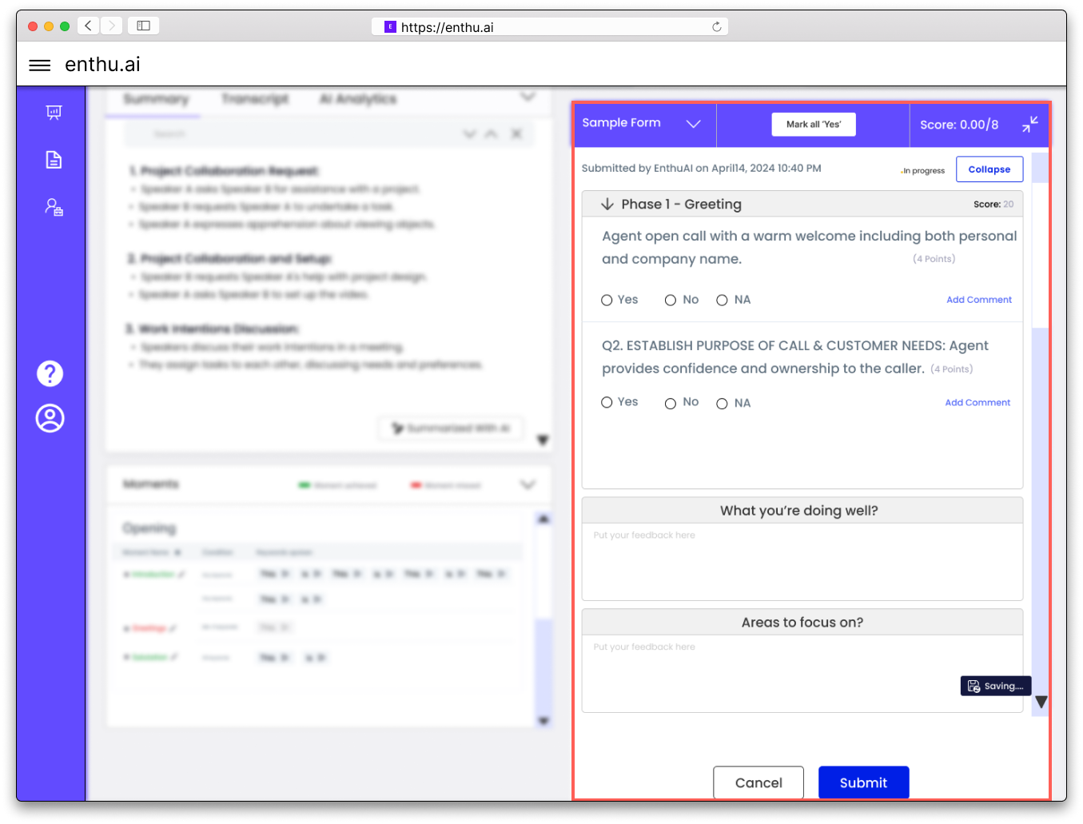This screenshot has height=824, width=1083.
Task: Click the Collapse button
Action: 989,169
